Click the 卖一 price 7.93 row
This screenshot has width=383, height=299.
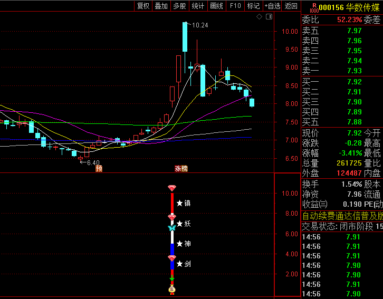[x=341, y=71]
